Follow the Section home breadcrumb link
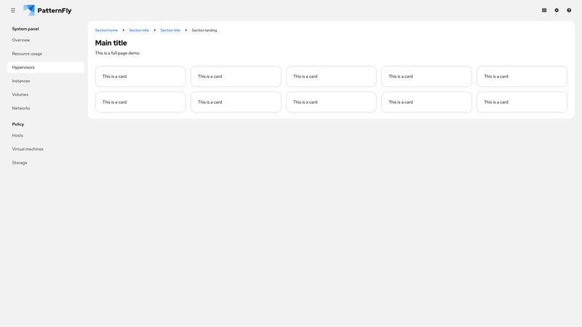This screenshot has width=582, height=327. point(106,31)
